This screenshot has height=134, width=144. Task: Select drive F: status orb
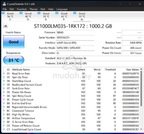click(57, 13)
